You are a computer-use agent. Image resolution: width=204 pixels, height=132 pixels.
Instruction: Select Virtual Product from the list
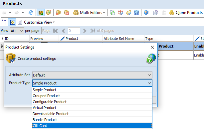point(92,108)
